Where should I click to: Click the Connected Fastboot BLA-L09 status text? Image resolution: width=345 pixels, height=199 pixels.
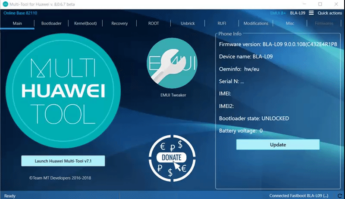point(298,196)
